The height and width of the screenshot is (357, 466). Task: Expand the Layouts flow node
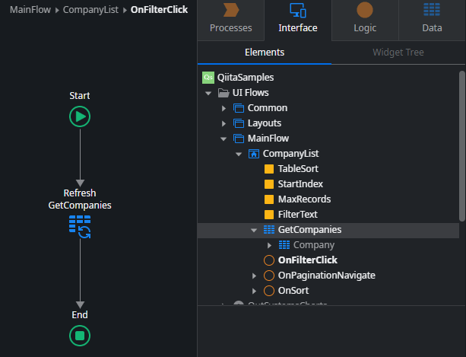(x=223, y=123)
